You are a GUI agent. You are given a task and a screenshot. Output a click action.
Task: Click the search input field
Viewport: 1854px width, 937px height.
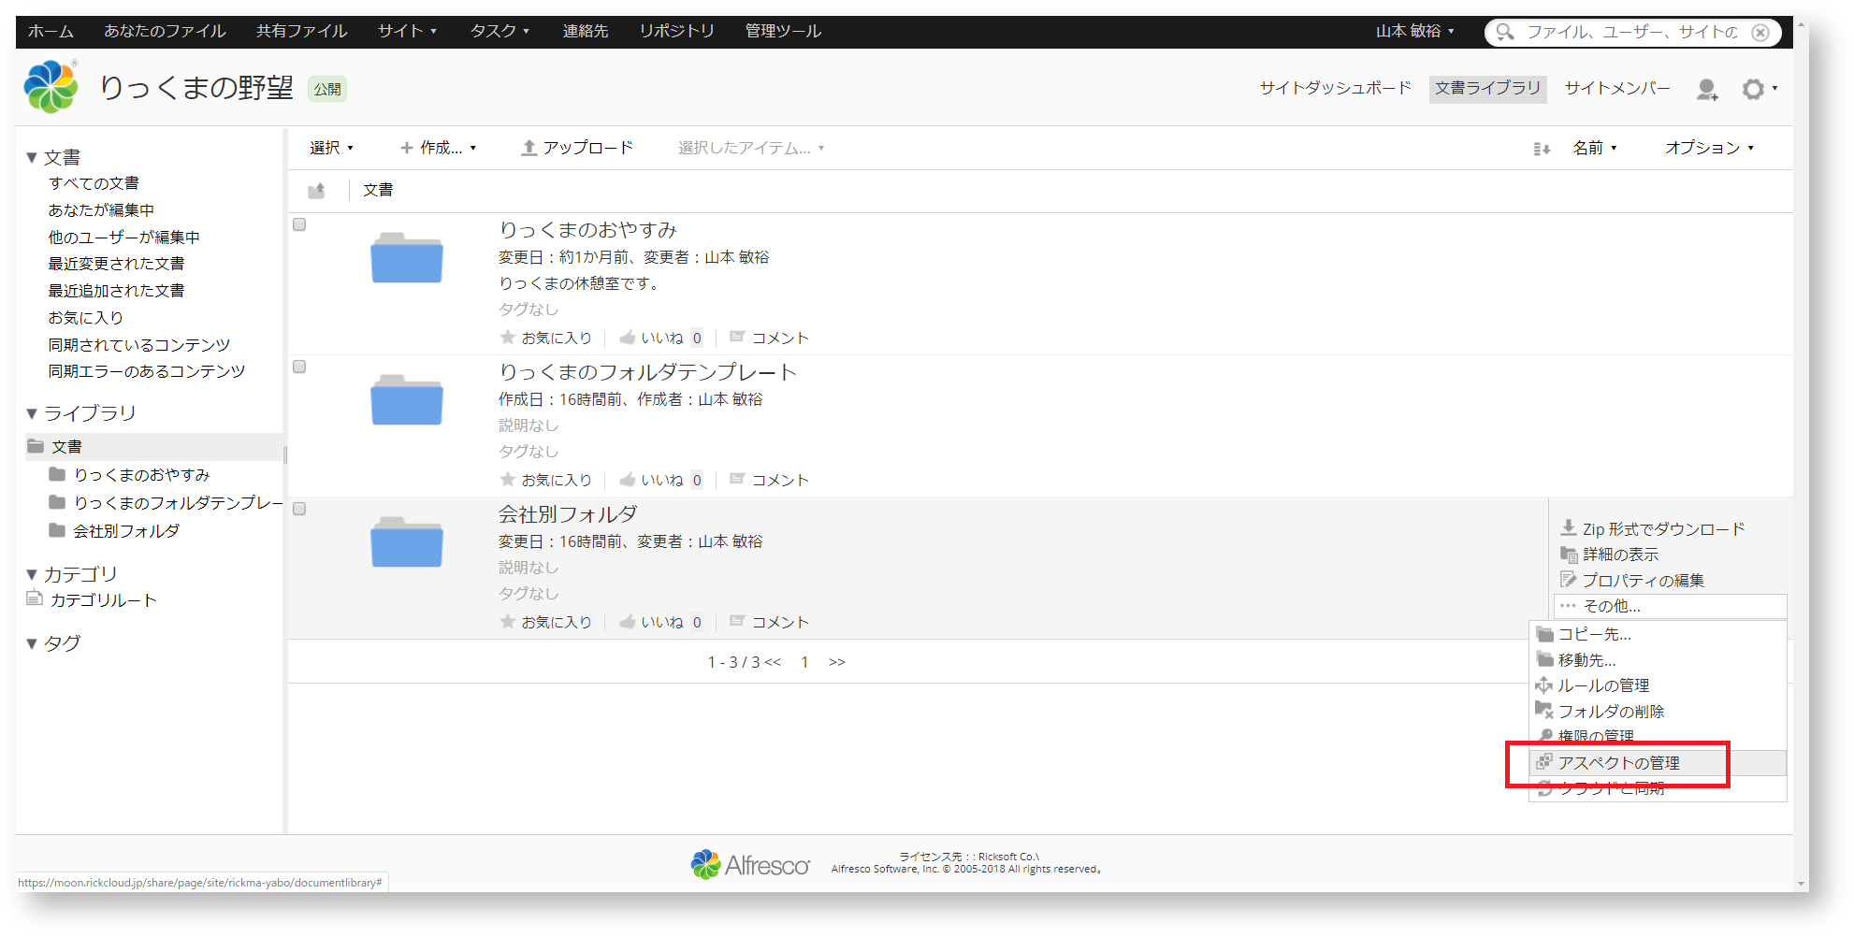1632,32
